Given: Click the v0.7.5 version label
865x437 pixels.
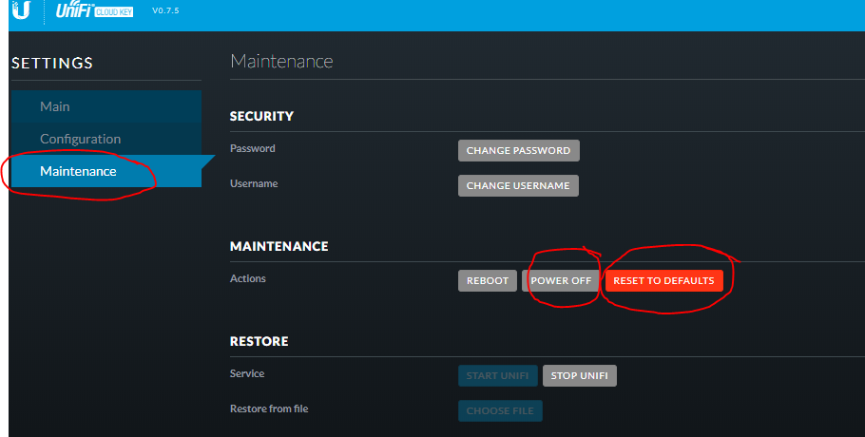Looking at the screenshot, I should point(165,10).
